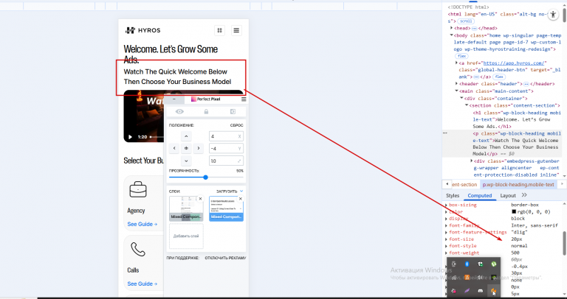The height and width of the screenshot is (299, 567).
Task: Nudge overlay left with the left arrow
Action: coord(174,148)
